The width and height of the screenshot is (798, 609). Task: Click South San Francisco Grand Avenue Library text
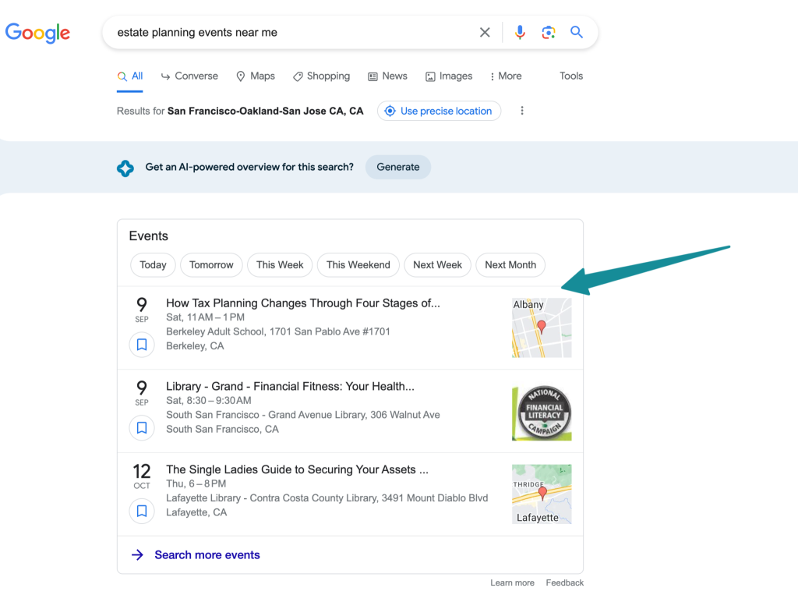(x=303, y=415)
